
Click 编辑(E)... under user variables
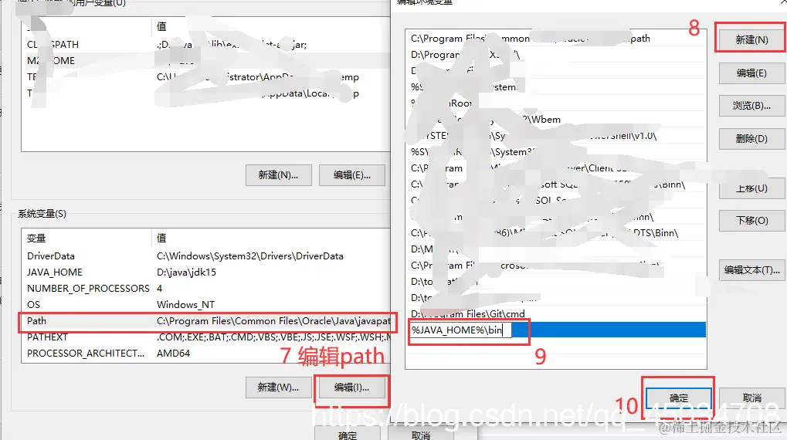pyautogui.click(x=352, y=175)
